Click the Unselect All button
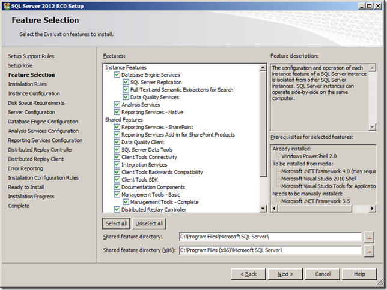The width and height of the screenshot is (387, 290). tap(149, 223)
